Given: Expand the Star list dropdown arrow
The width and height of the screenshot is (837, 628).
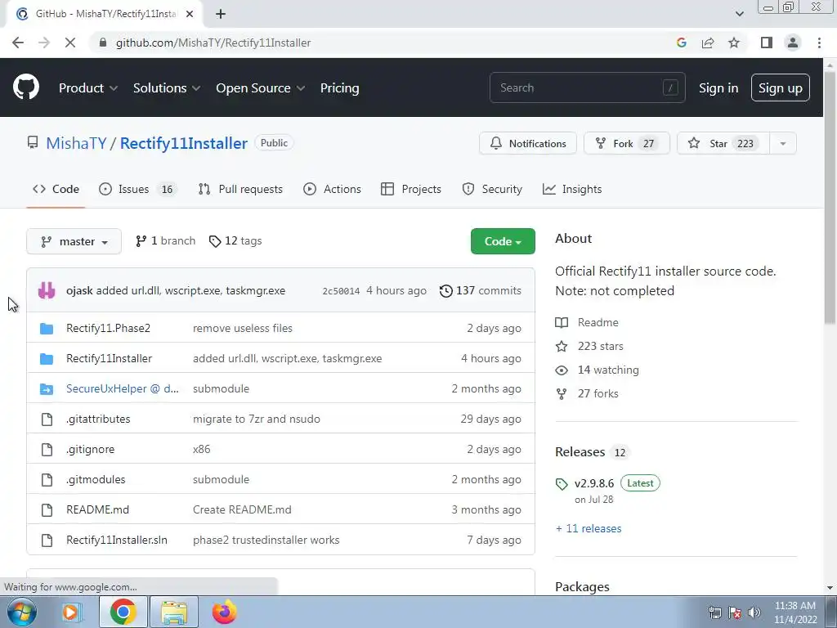Looking at the screenshot, I should (782, 144).
